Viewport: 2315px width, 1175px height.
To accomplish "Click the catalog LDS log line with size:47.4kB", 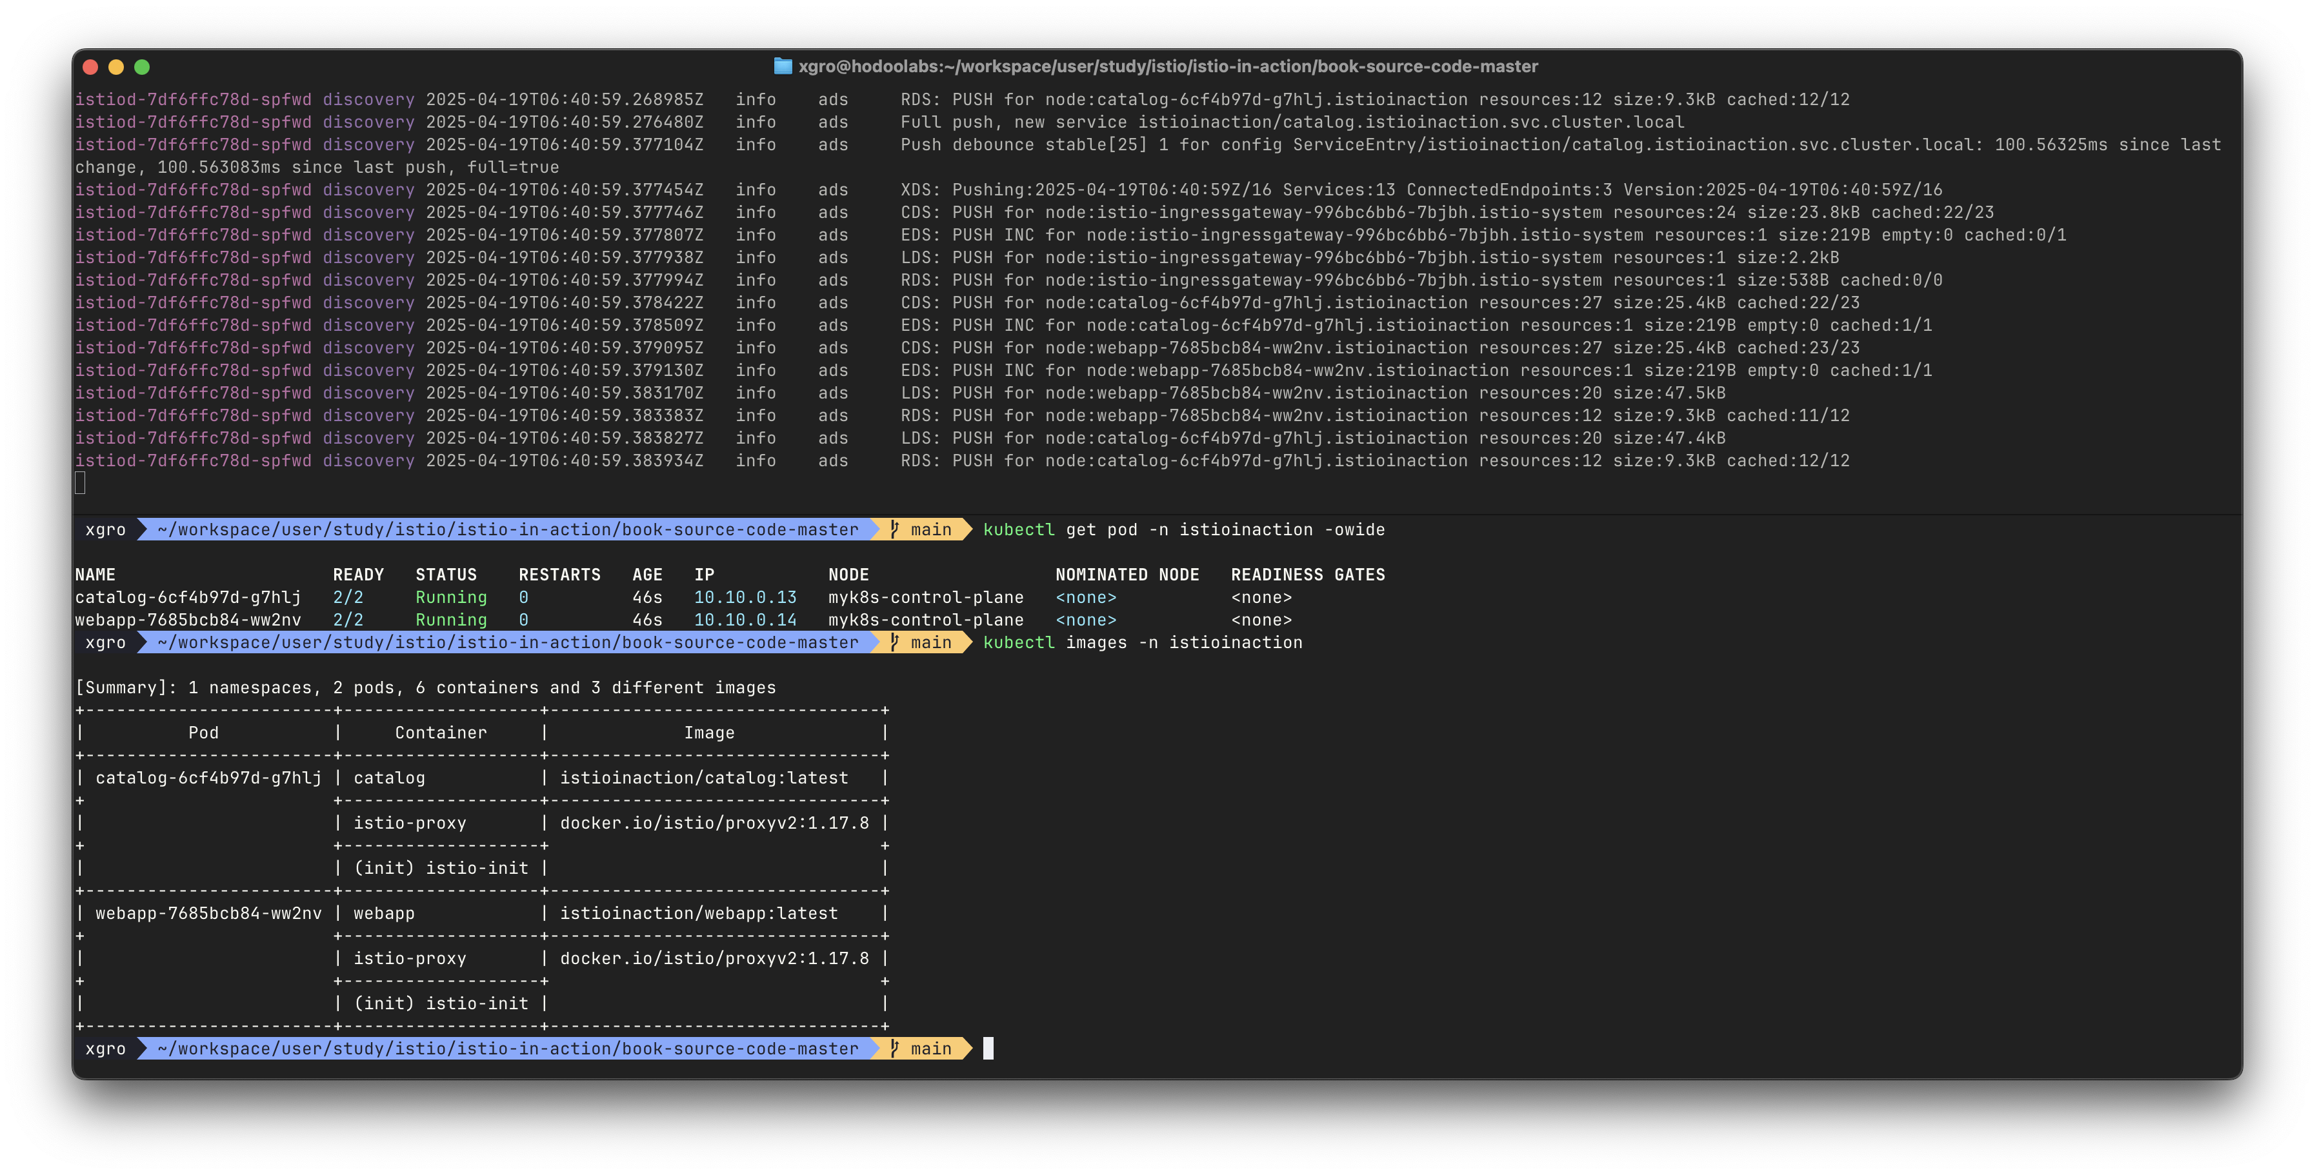I will (x=901, y=439).
